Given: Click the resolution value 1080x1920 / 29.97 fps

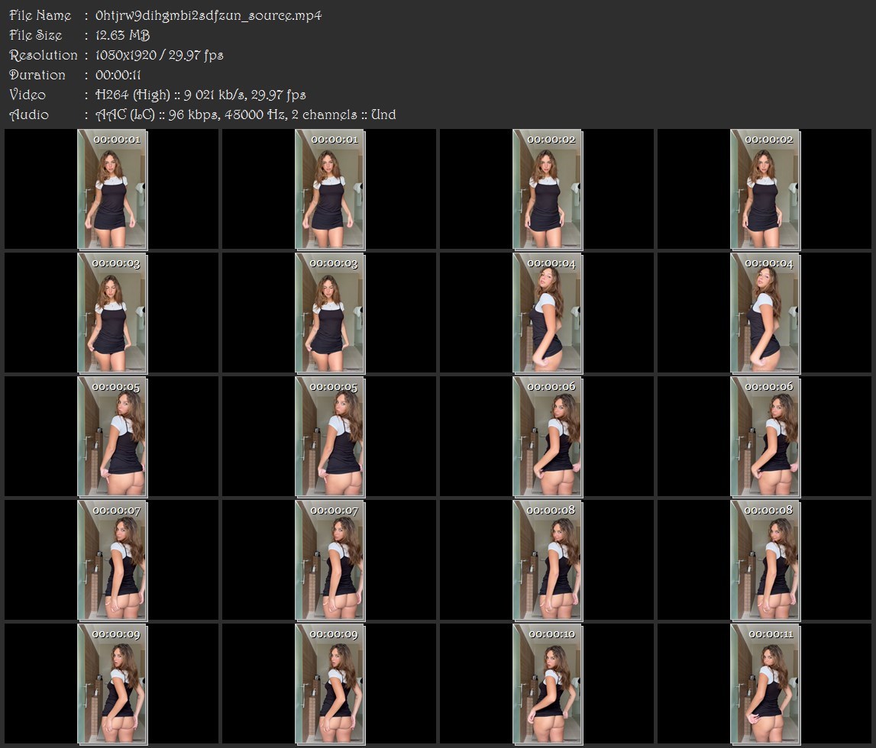Looking at the screenshot, I should (x=159, y=55).
